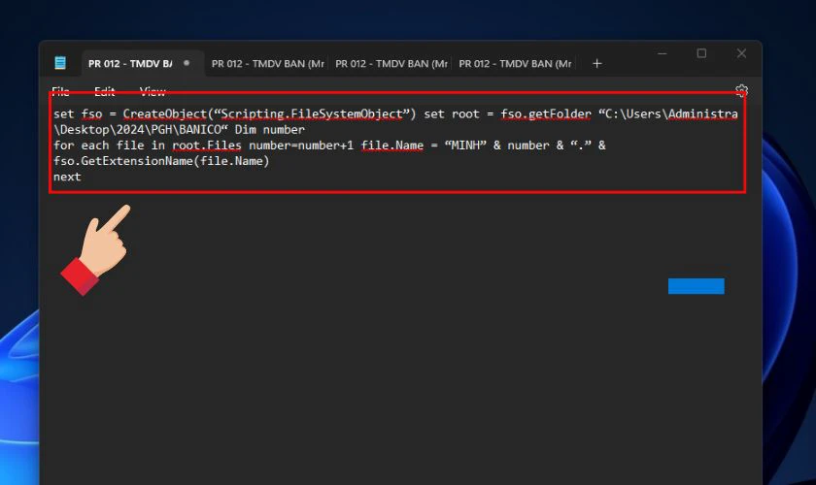Image resolution: width=816 pixels, height=485 pixels.
Task: Maximize the Notepad window
Action: coord(701,53)
